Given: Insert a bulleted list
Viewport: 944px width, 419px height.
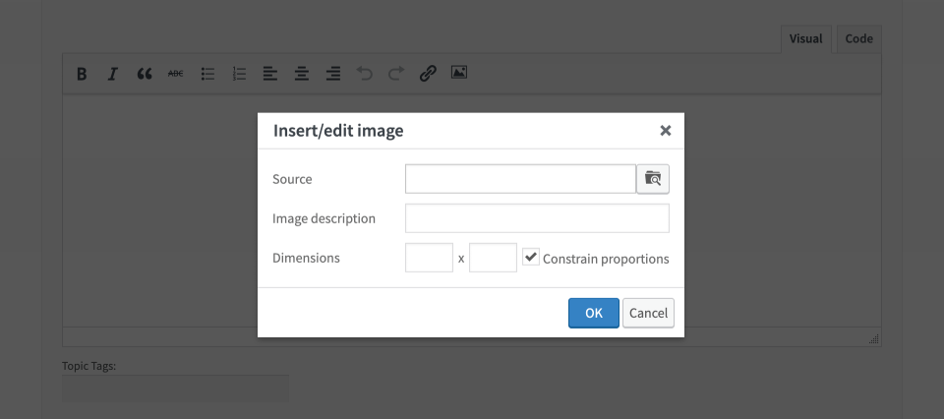Looking at the screenshot, I should pos(207,74).
